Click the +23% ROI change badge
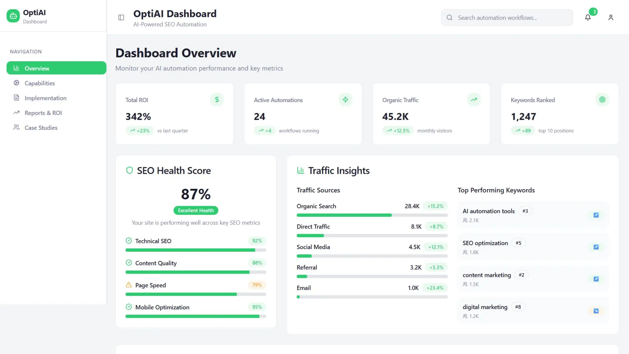The width and height of the screenshot is (629, 354). (140, 130)
